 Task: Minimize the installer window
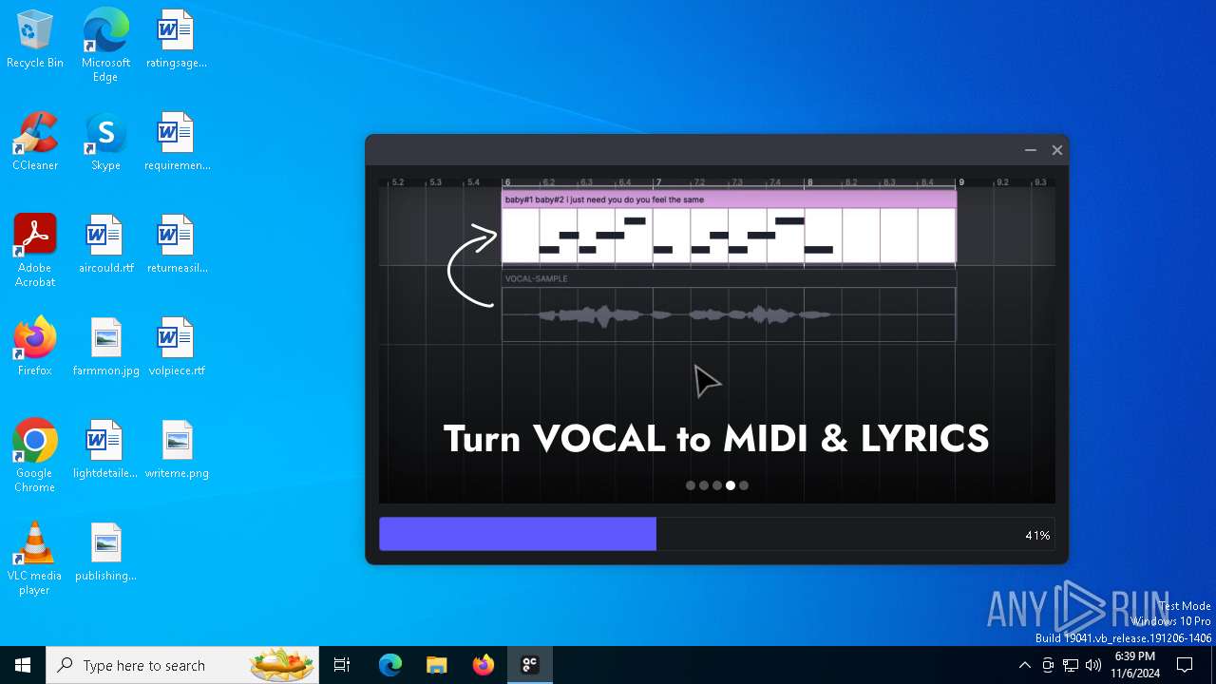[1030, 150]
